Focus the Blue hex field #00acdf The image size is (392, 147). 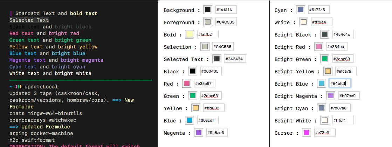(208, 120)
